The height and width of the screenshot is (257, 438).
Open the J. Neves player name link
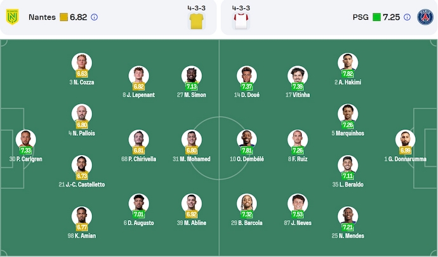298,223
